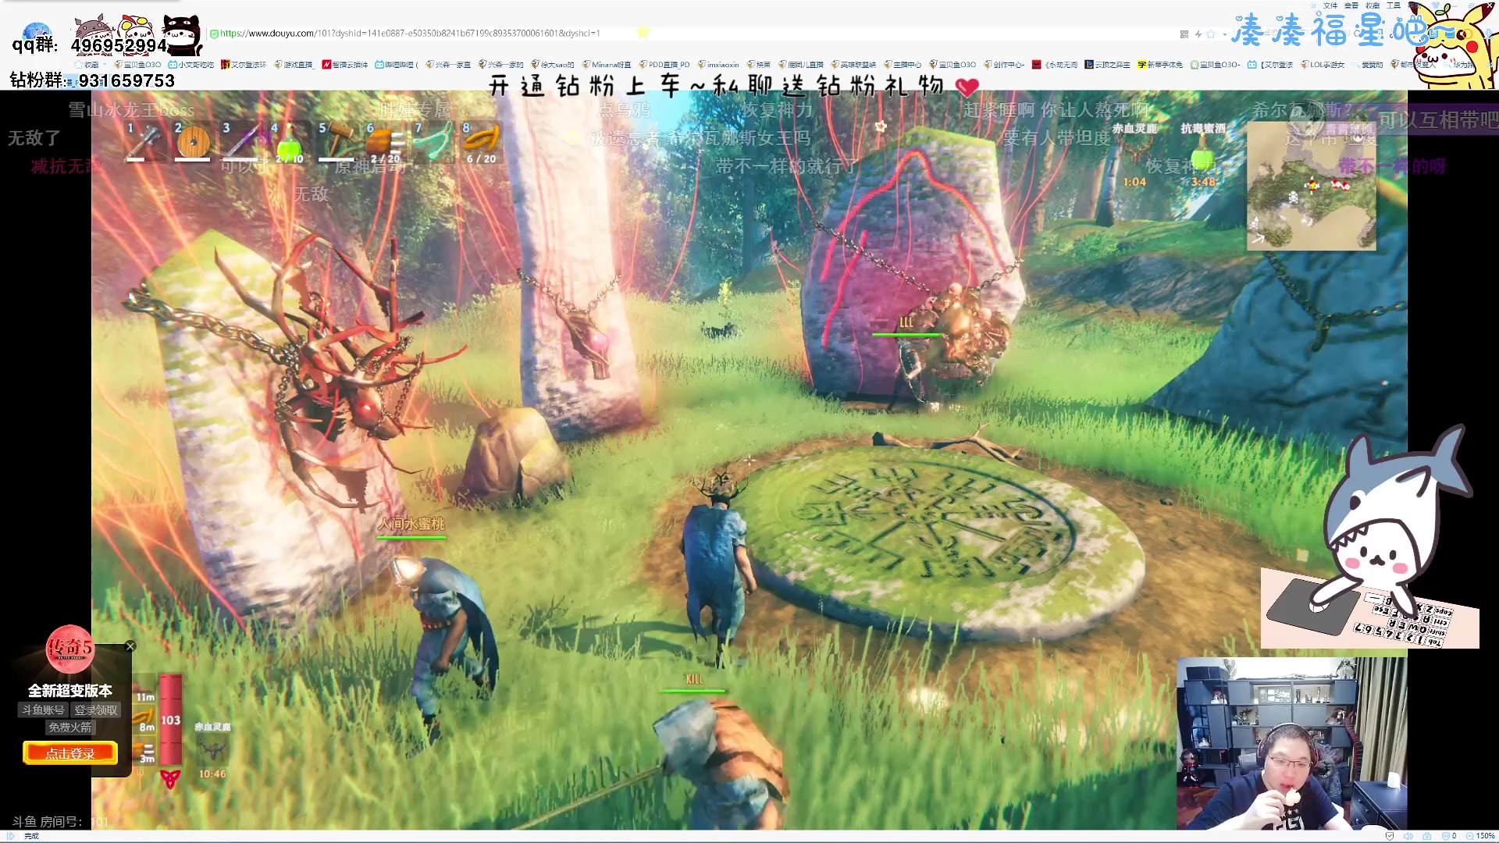
Task: Select the green bow in hotbar slot 7
Action: pyautogui.click(x=433, y=142)
